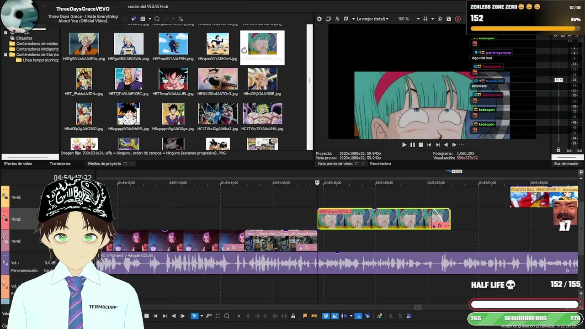Toggle Lock envelopes to events icon
585x329 pixels.
pos(359,316)
